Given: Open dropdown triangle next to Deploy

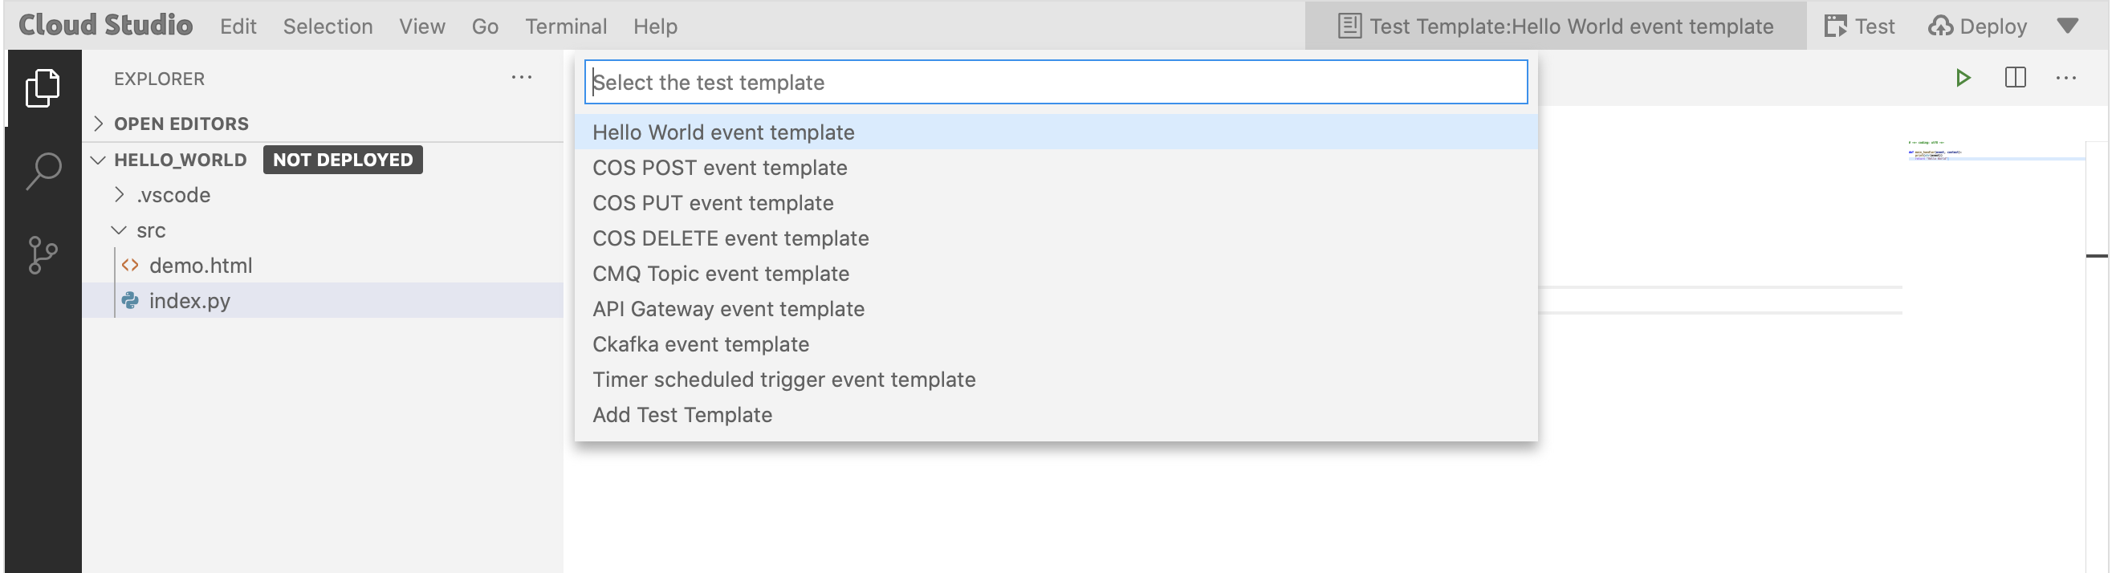Looking at the screenshot, I should (x=2068, y=26).
